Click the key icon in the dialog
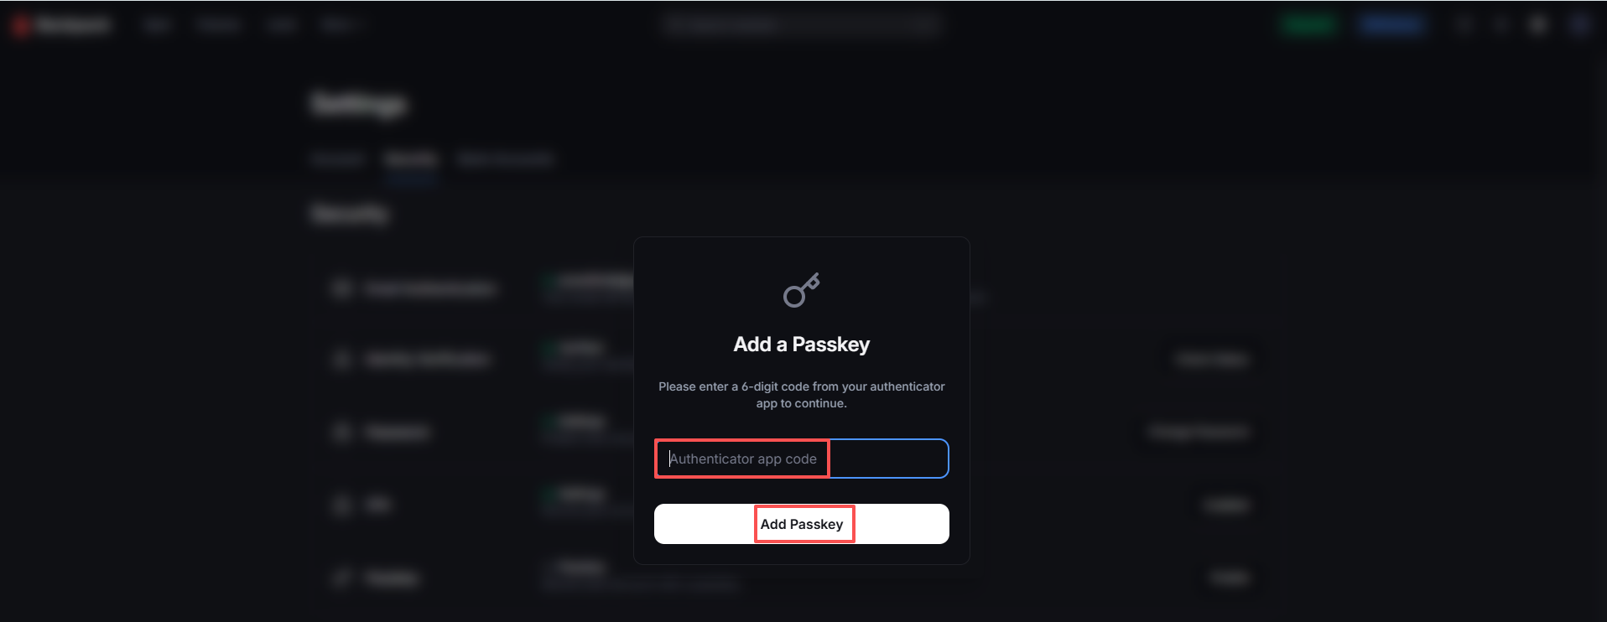The image size is (1607, 622). 801,290
